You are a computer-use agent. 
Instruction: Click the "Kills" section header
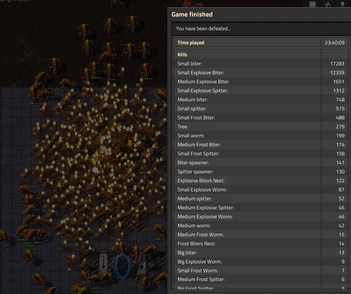coord(182,55)
